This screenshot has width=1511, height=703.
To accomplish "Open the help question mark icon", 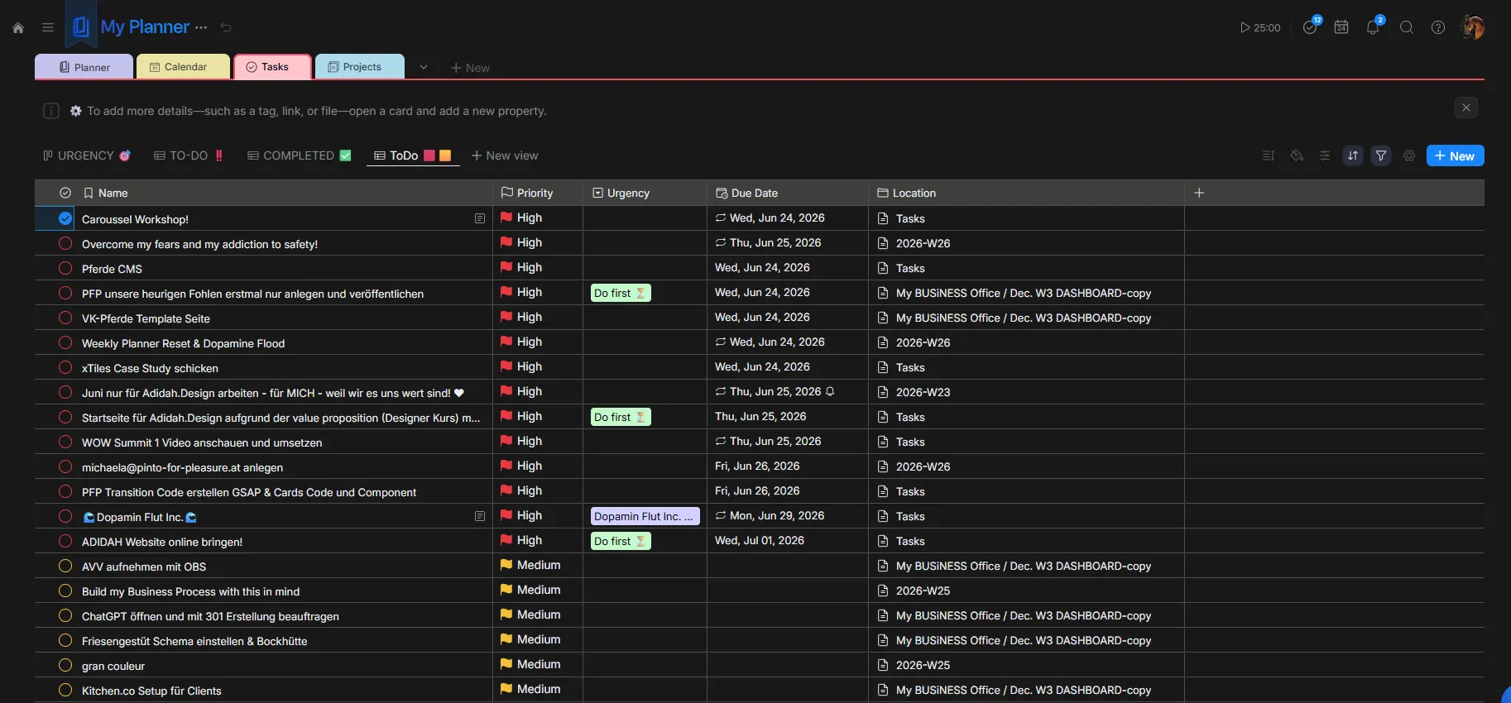I will tap(1438, 27).
